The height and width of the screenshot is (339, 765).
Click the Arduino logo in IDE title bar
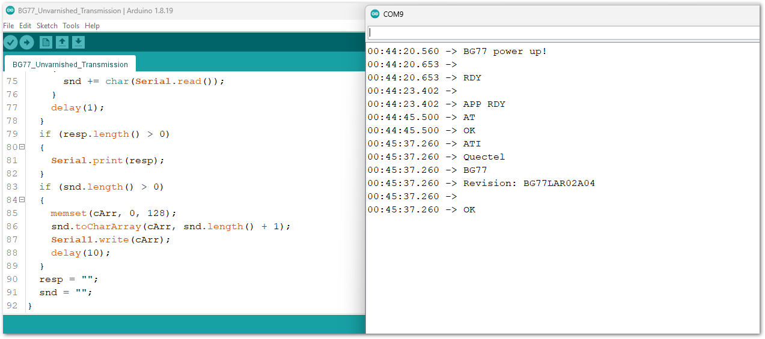(10, 11)
